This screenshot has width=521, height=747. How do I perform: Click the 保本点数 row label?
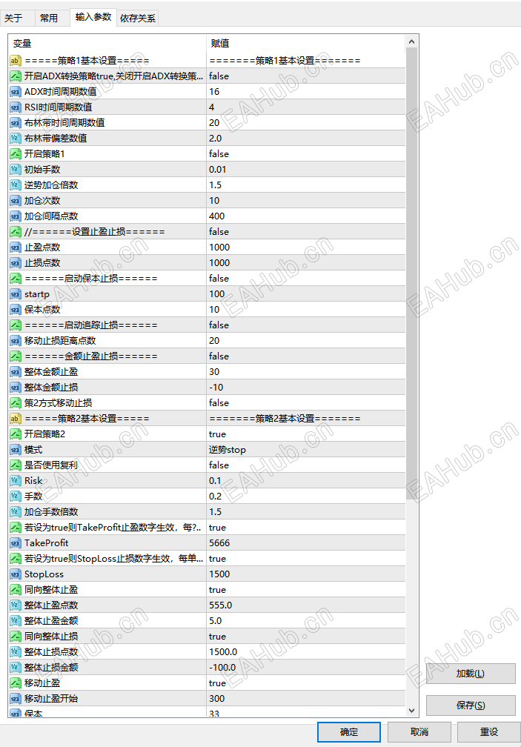point(42,310)
